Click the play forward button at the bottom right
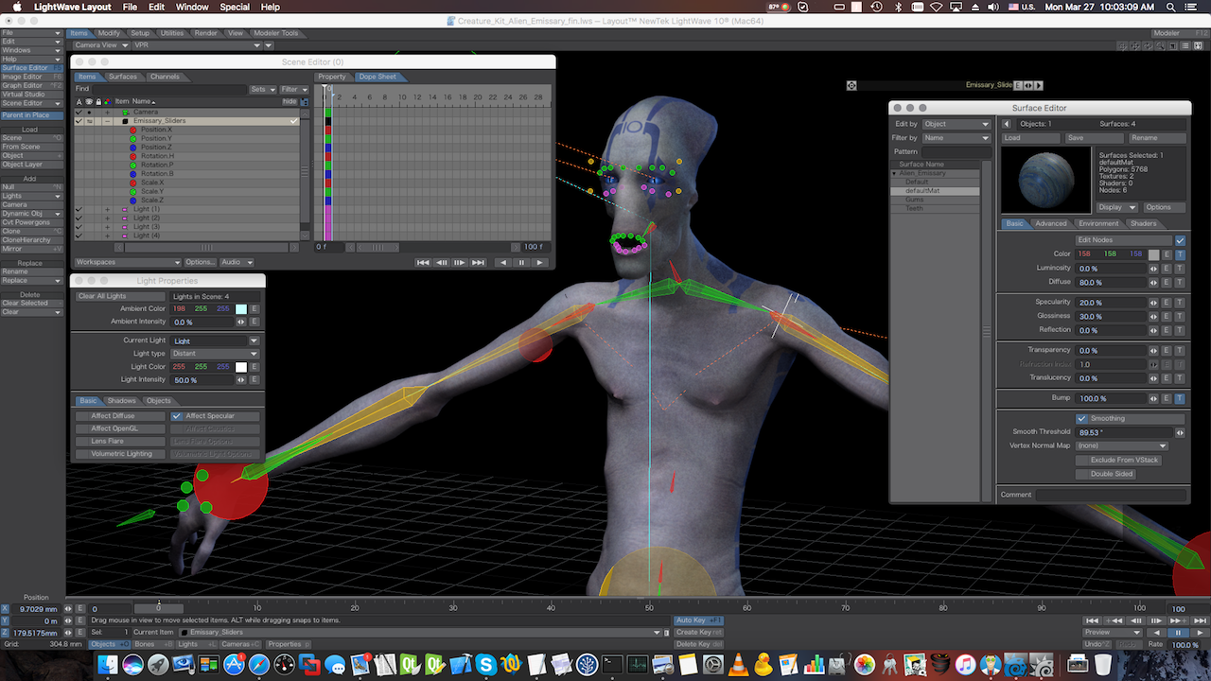 [x=1201, y=632]
